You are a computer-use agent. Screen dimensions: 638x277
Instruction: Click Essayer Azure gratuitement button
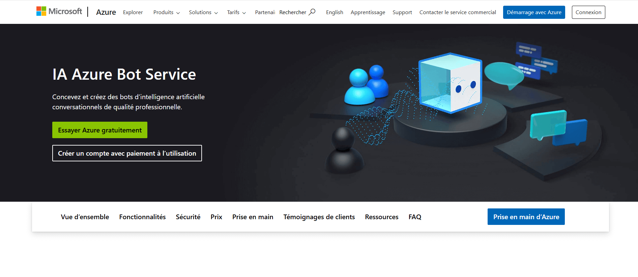(x=100, y=130)
